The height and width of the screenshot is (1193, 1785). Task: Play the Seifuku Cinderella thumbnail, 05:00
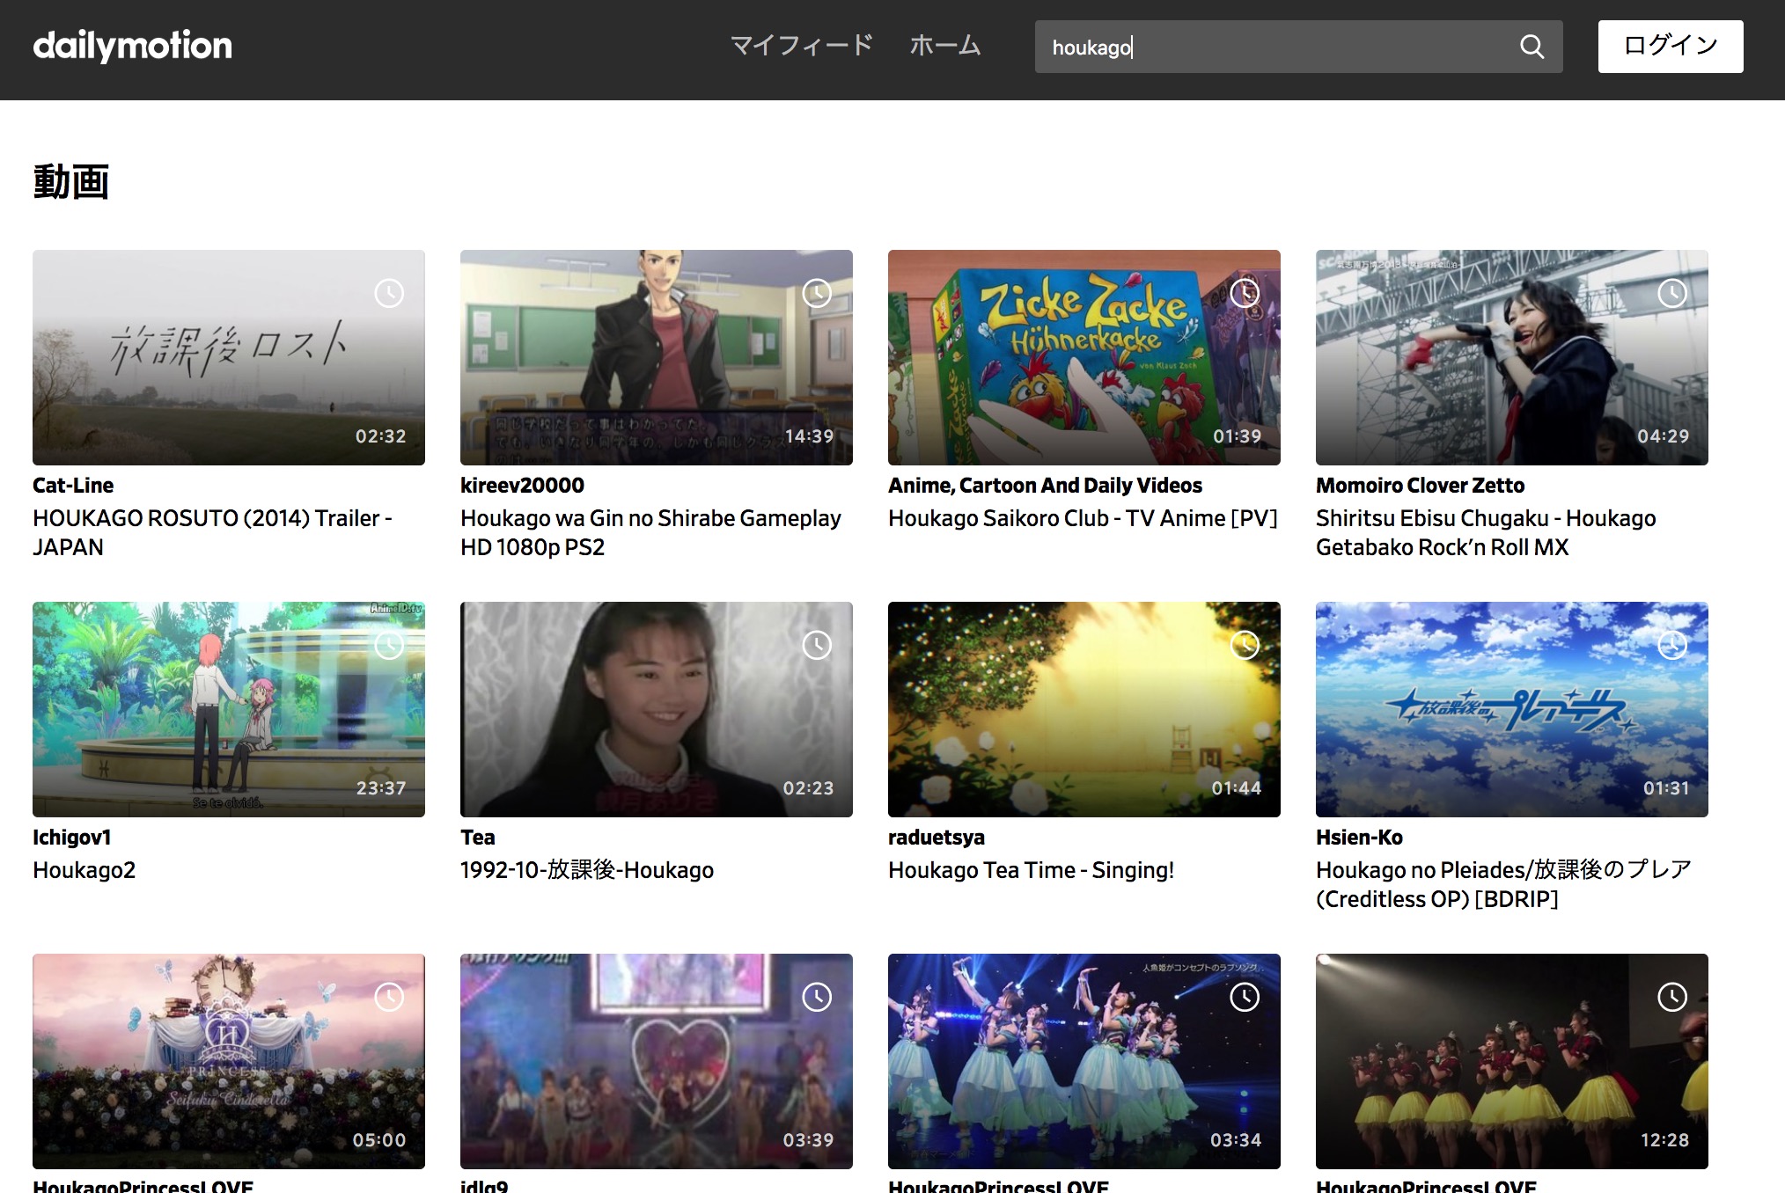tap(229, 1061)
